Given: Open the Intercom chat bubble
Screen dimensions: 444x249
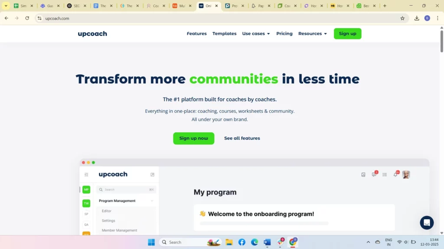Looking at the screenshot, I should (427, 223).
